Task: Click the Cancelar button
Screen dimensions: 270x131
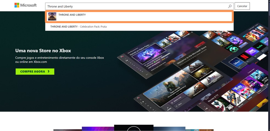Action: (242, 6)
